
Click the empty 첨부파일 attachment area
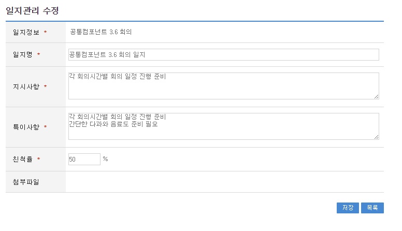224,182
